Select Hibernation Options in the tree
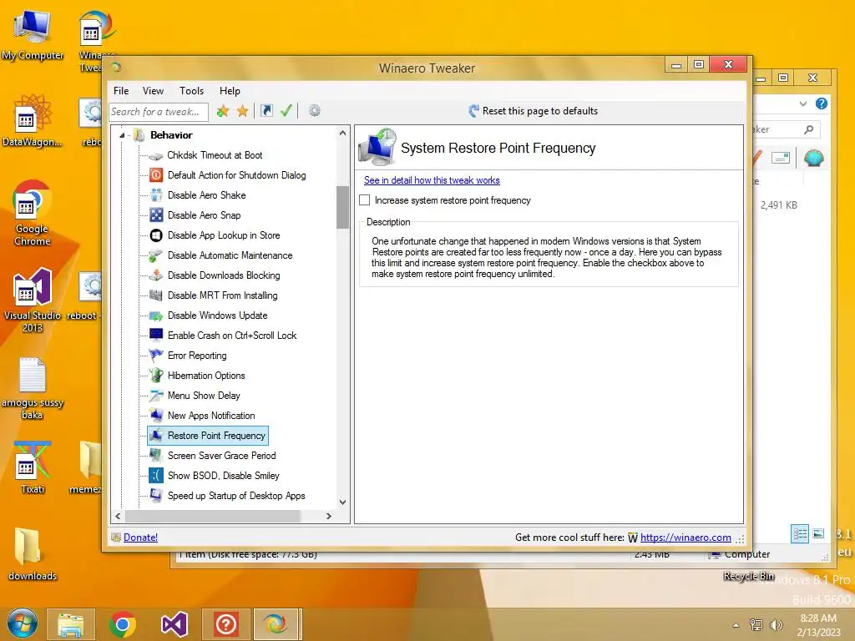 click(x=206, y=376)
